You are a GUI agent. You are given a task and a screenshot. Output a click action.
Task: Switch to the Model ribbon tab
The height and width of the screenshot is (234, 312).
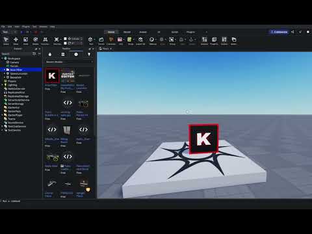point(127,32)
